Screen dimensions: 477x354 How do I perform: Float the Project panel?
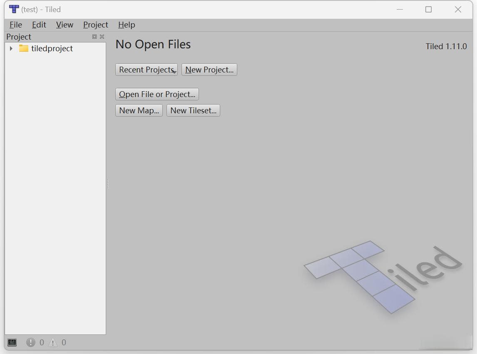click(94, 37)
